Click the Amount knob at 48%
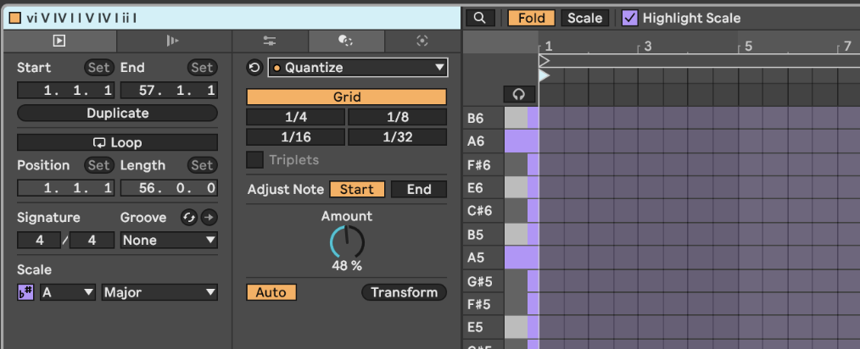The image size is (860, 349). [347, 243]
